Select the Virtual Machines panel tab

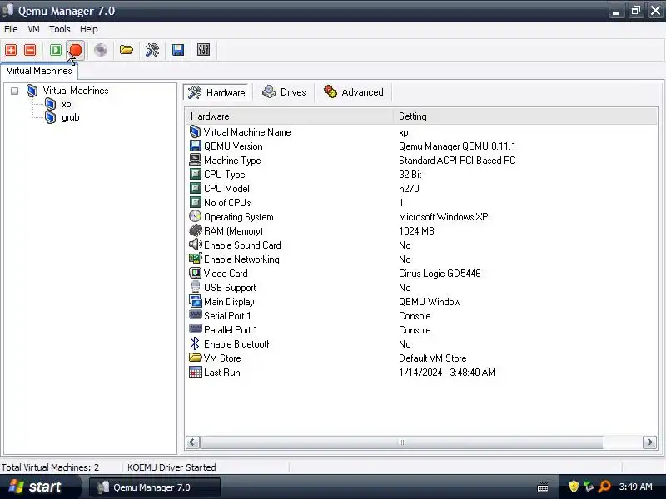tap(39, 71)
